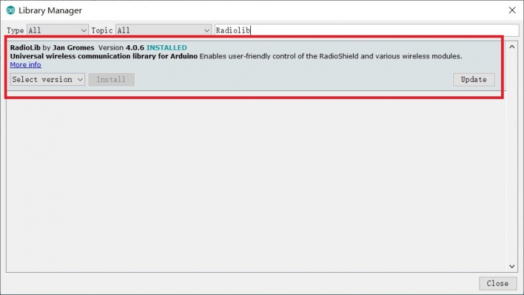This screenshot has width=524, height=295.
Task: Expand the Select version dropdown
Action: click(x=47, y=79)
